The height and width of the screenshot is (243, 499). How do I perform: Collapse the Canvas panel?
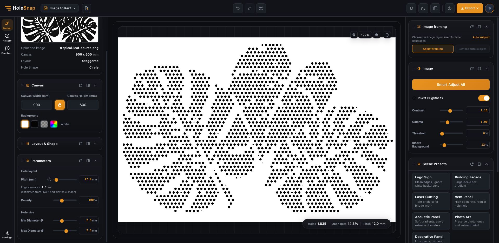coord(95,85)
